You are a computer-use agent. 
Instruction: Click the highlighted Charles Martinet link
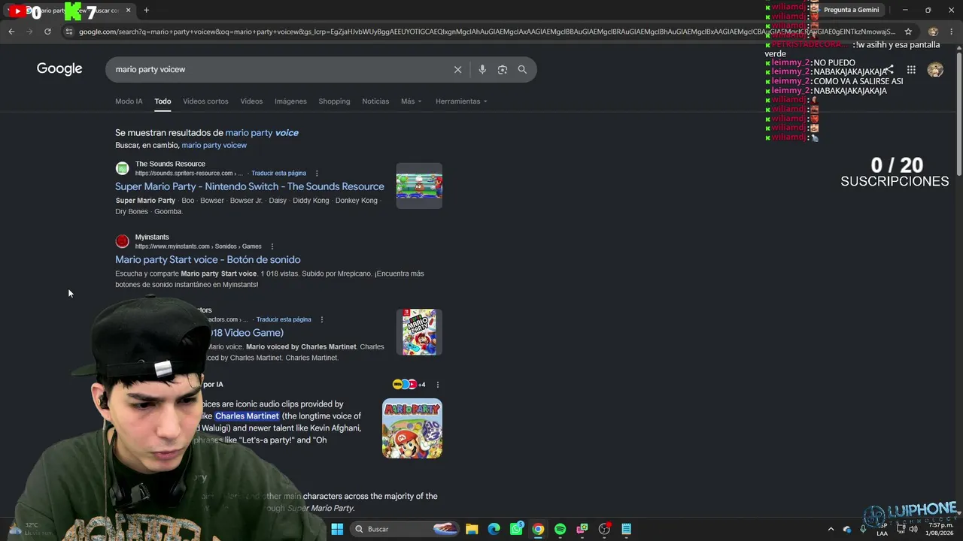click(x=247, y=416)
